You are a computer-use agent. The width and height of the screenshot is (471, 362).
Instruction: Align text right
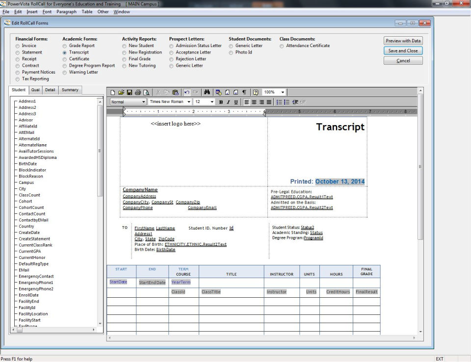(262, 102)
